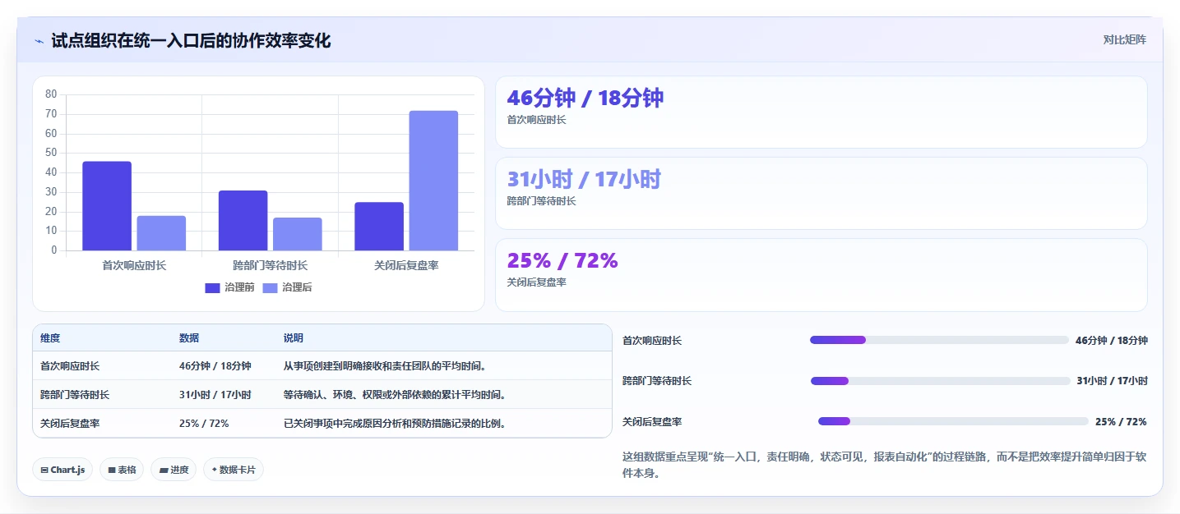Click progress value 46分钟 / 18分钟
This screenshot has width=1180, height=514.
point(1112,340)
